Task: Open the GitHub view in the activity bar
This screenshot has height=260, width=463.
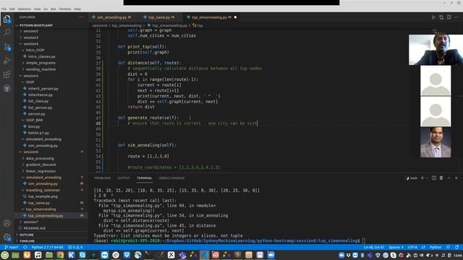Action: (7, 88)
